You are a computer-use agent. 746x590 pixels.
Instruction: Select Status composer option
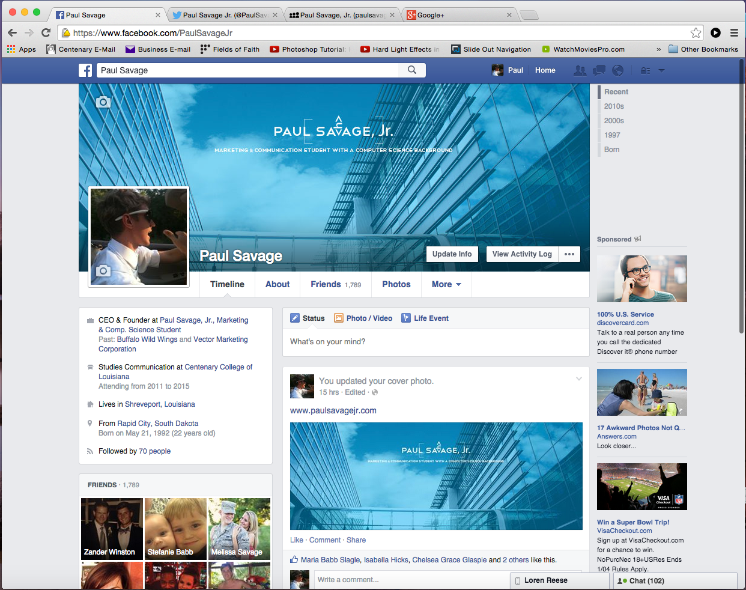tap(308, 318)
